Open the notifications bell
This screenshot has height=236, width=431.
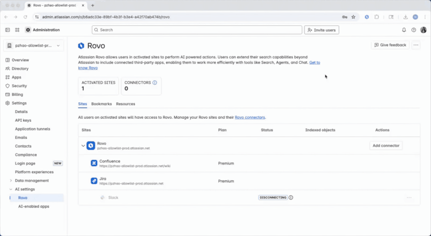(x=404, y=30)
